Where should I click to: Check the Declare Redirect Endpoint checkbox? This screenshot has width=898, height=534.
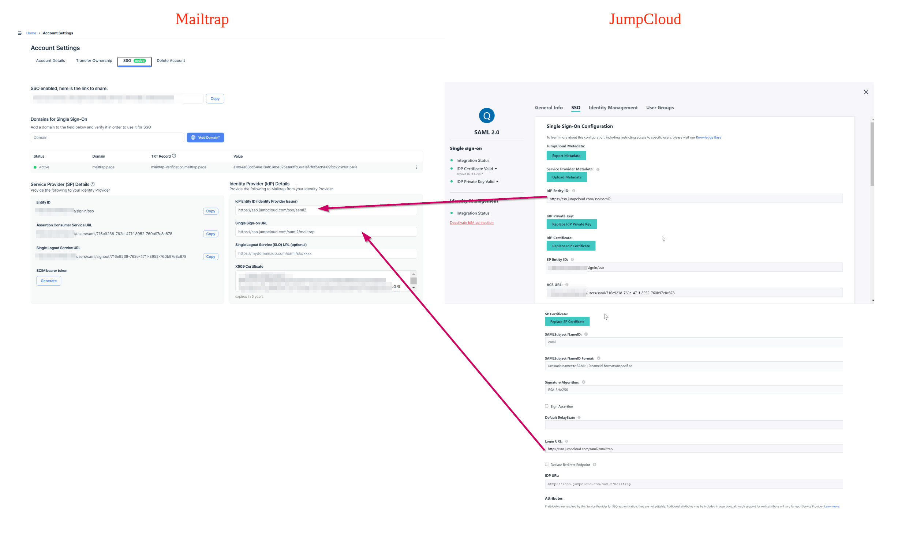click(x=547, y=464)
